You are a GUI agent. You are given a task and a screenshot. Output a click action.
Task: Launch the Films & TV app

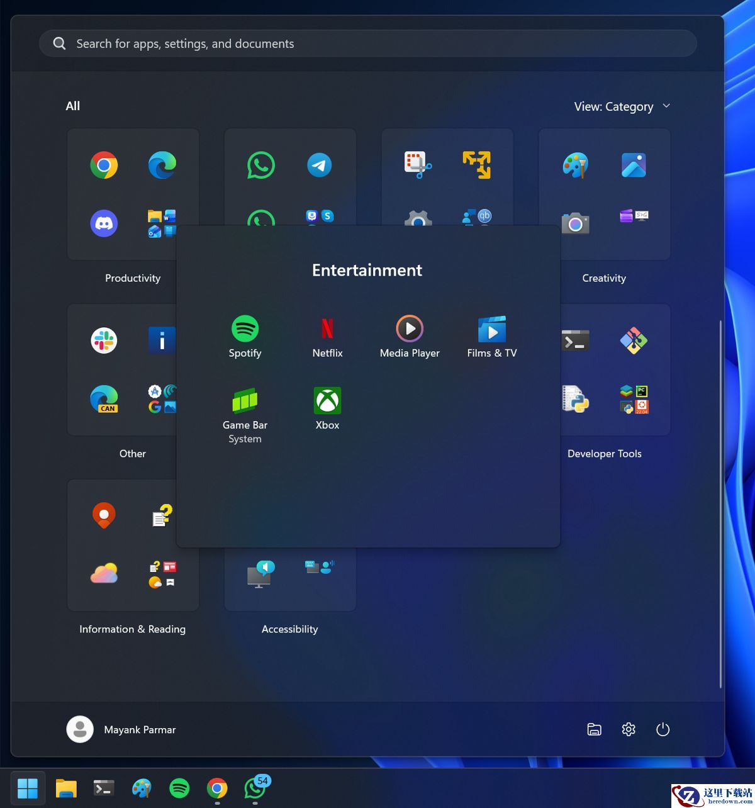(492, 329)
